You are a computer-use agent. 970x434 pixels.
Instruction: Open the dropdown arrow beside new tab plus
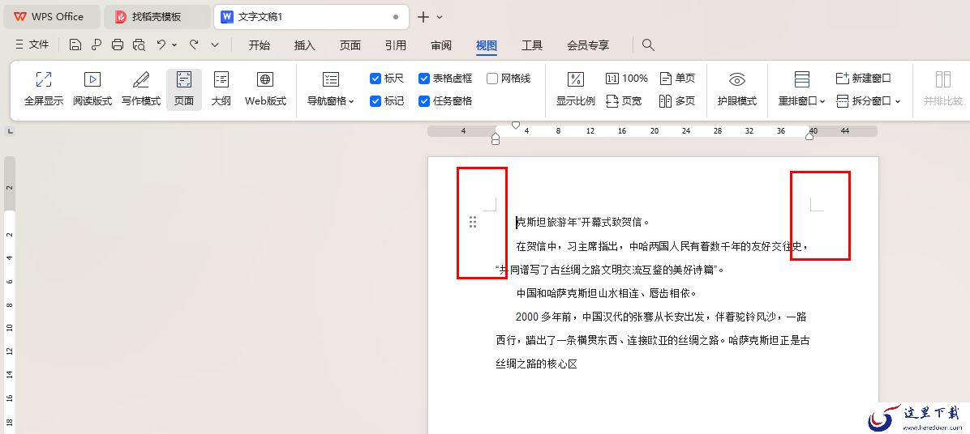pos(440,17)
